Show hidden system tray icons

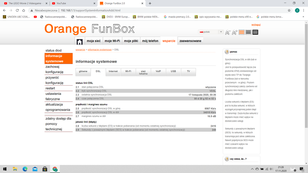pos(252,169)
